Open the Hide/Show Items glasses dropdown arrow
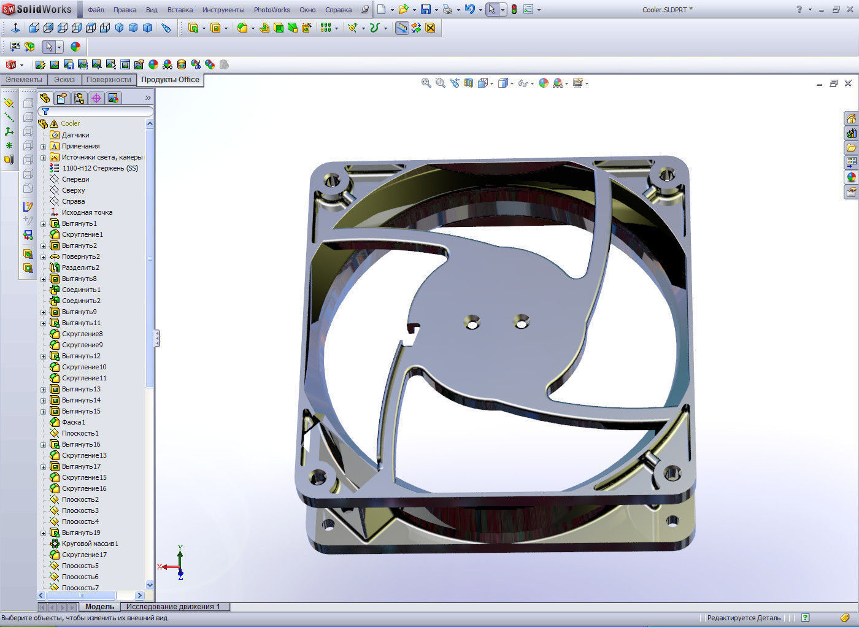The image size is (859, 627). click(x=532, y=83)
